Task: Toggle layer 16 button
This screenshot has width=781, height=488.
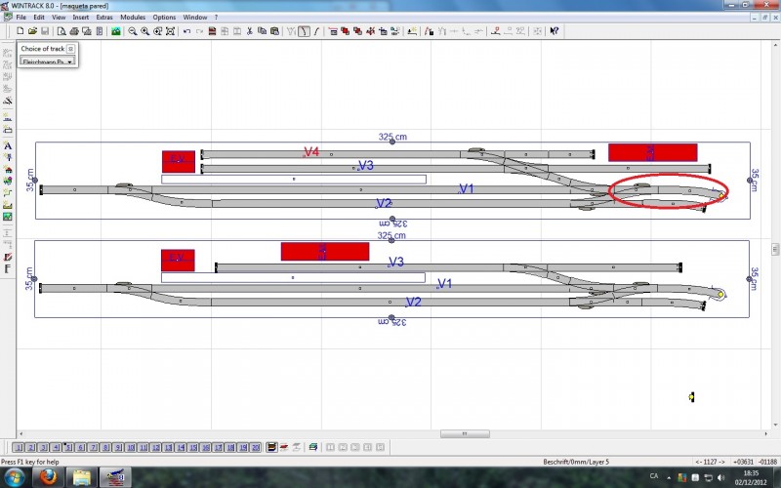Action: [205, 447]
